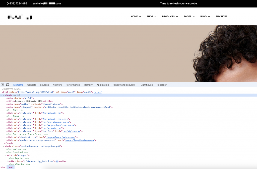Select the meta viewport line
Screen dimensions: 257x169
pos(59,107)
